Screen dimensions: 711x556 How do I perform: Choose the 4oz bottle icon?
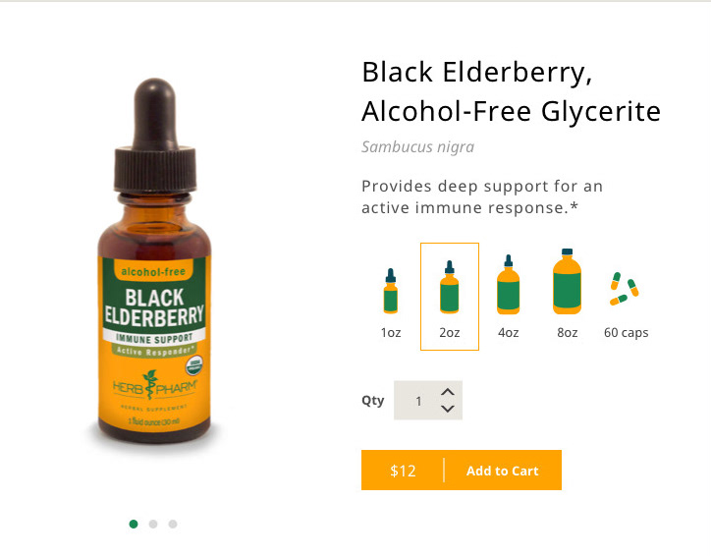pyautogui.click(x=509, y=284)
